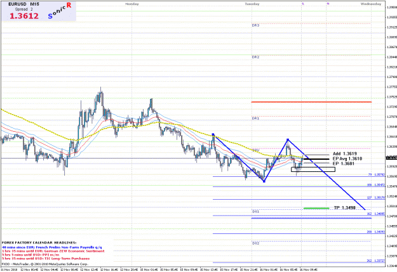397x272 pixels.
Task: Click the 11 Nov 2010 time axis label
Action: point(9,269)
